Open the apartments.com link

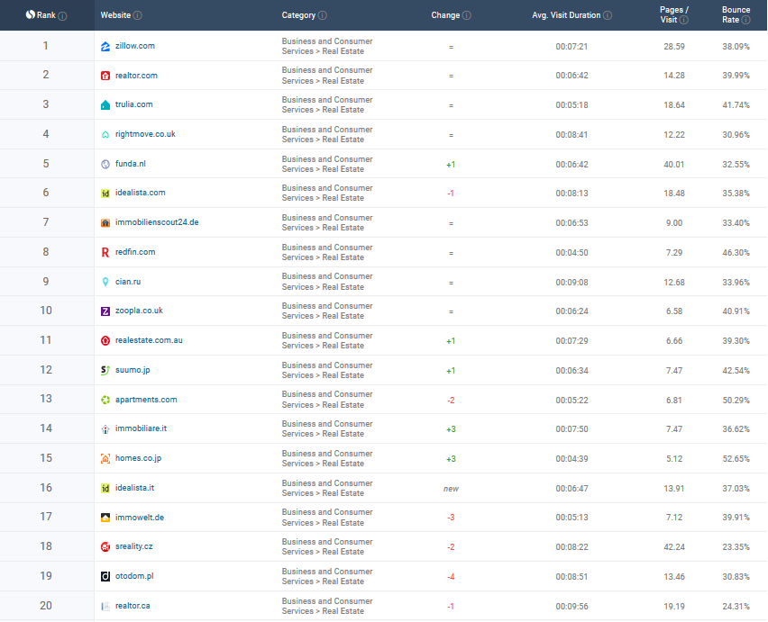146,400
